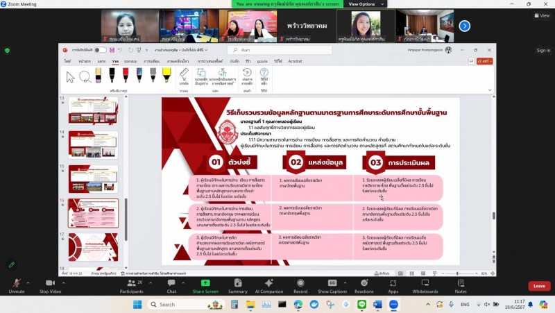Open the AI Companion in Zoom
The width and height of the screenshot is (555, 313).
click(268, 286)
